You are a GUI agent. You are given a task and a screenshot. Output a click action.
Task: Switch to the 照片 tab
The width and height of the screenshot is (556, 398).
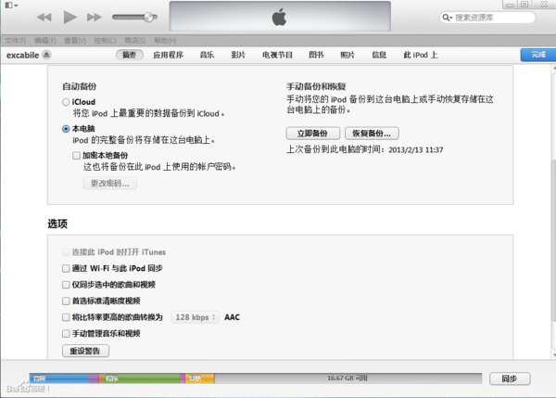pyautogui.click(x=347, y=55)
